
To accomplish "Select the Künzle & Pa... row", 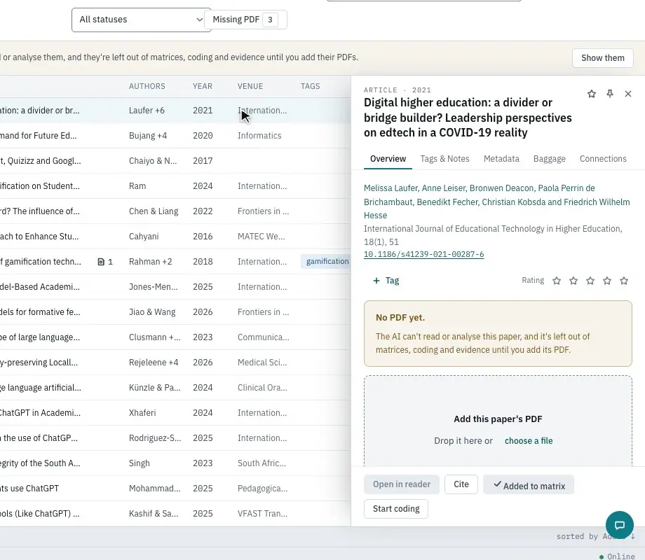I will (x=175, y=387).
